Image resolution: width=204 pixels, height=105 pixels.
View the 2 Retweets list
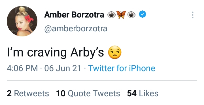[28, 93]
